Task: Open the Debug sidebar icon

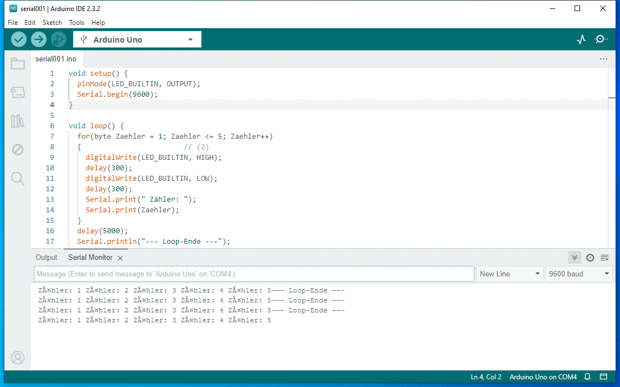Action: pyautogui.click(x=18, y=150)
